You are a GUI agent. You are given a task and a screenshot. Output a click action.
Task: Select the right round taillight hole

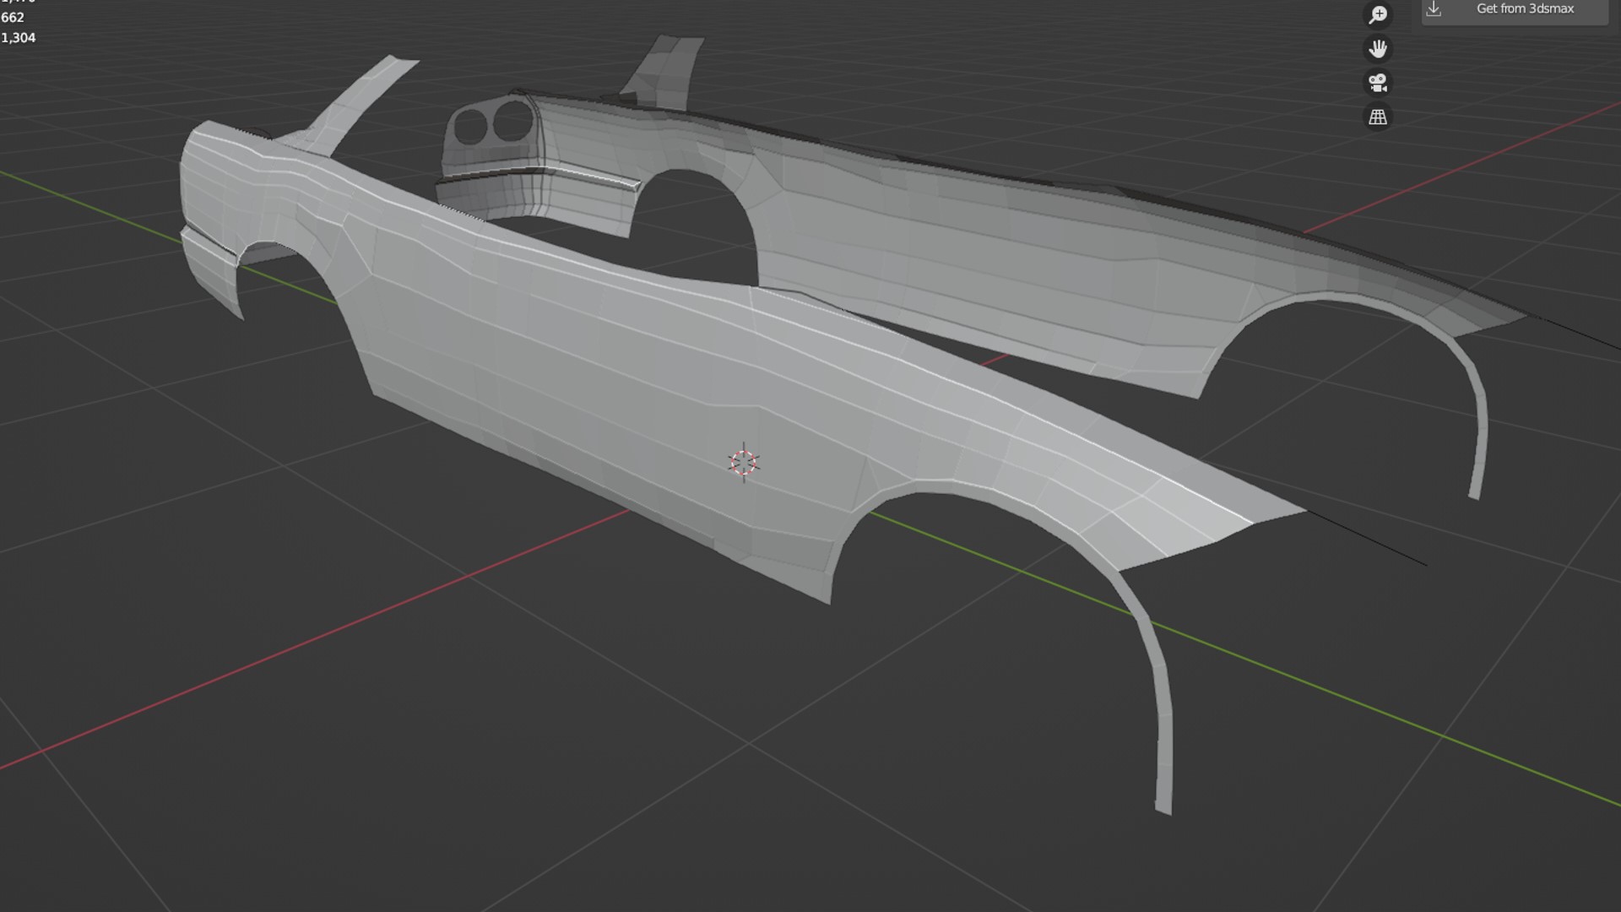[x=512, y=121]
